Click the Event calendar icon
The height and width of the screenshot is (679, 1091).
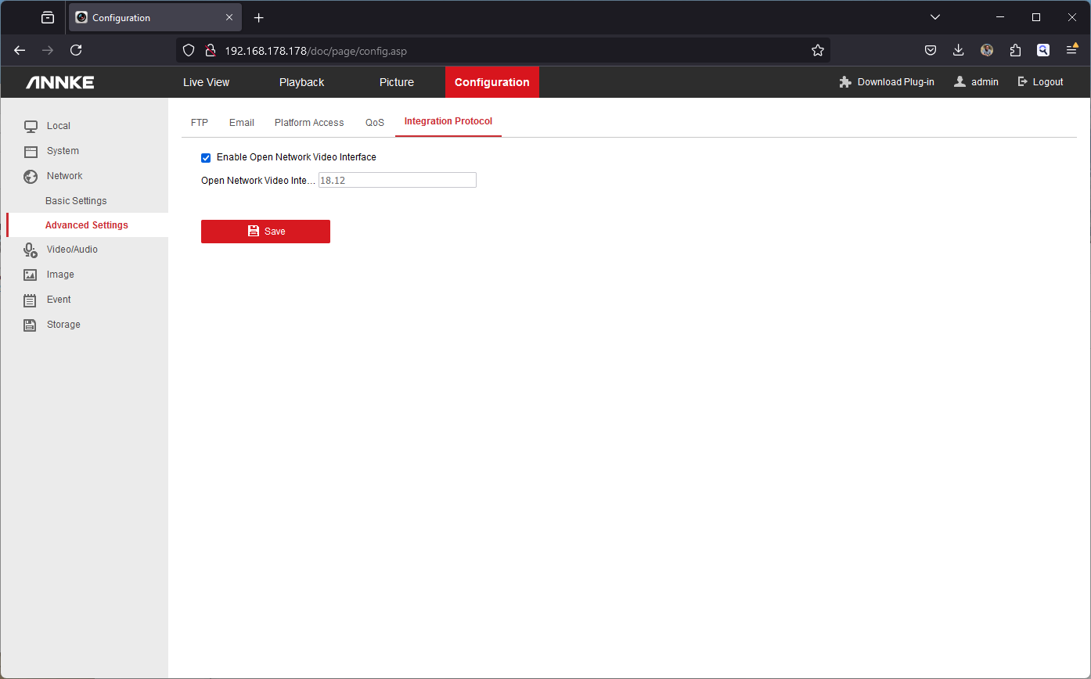pyautogui.click(x=31, y=300)
